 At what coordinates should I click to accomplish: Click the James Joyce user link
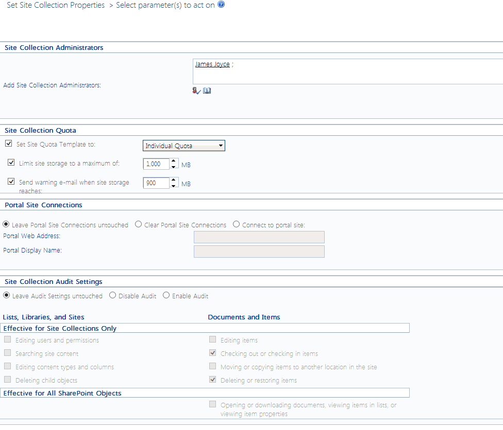(212, 64)
